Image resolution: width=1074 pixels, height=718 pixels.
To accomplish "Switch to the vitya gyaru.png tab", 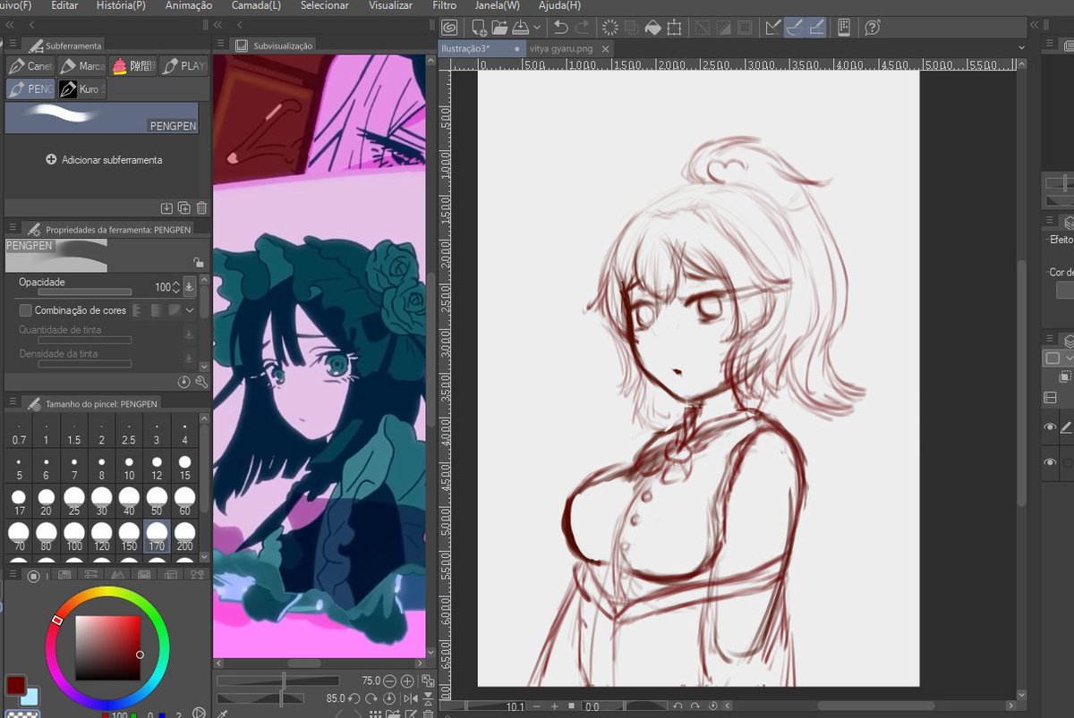I will [x=559, y=50].
